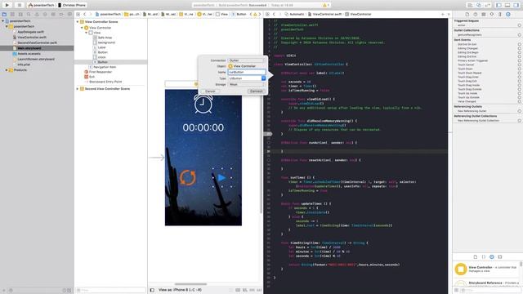Confirm with the Connect button
The height and width of the screenshot is (294, 523).
point(256,91)
